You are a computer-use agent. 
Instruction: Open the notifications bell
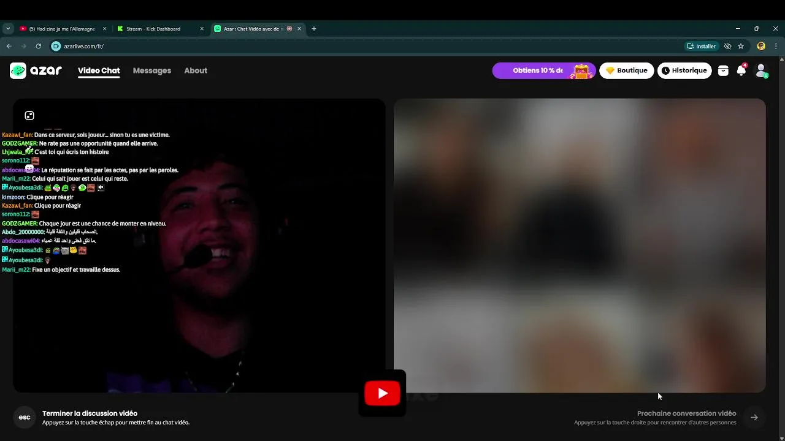click(x=741, y=70)
